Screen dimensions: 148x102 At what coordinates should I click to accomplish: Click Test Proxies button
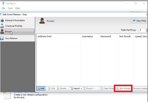click(x=123, y=88)
